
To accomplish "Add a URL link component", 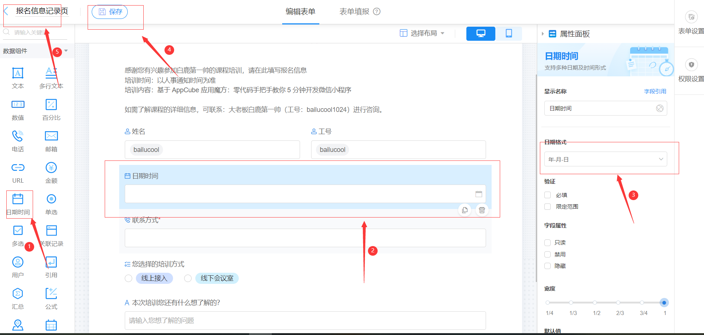I will pos(18,173).
